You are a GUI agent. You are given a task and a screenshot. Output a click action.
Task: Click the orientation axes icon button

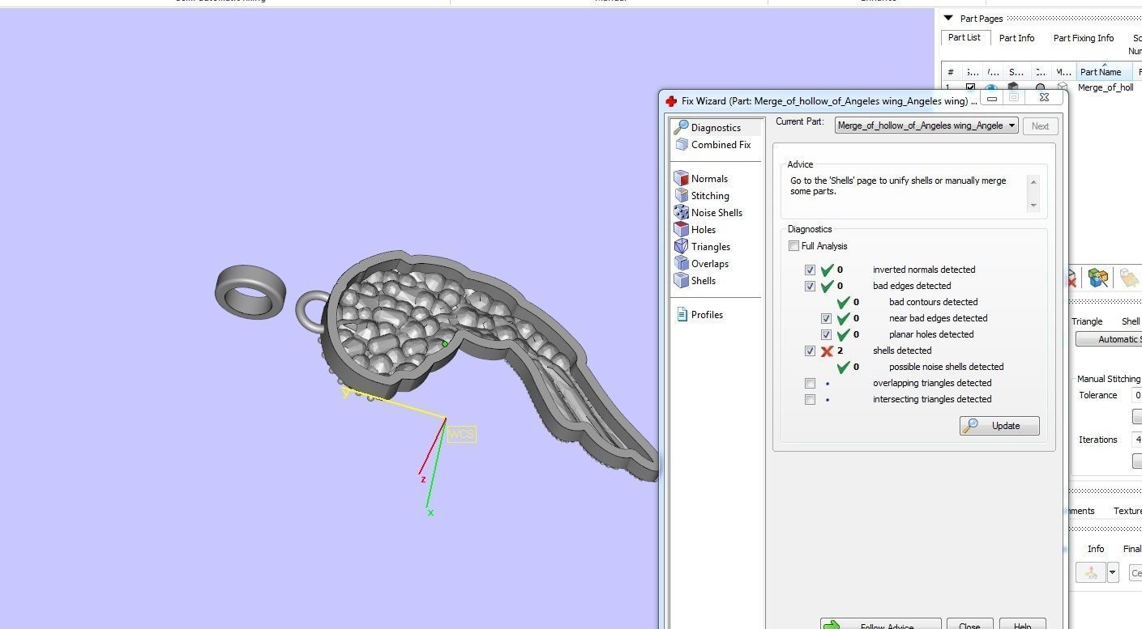pos(1091,572)
